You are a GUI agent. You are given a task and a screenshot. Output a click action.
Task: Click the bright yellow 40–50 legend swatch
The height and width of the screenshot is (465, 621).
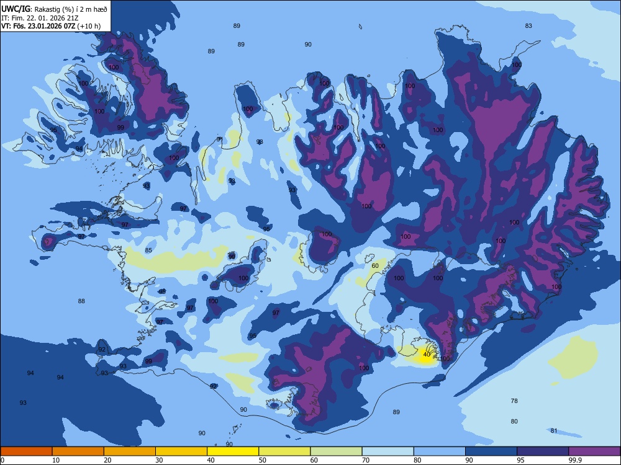click(x=233, y=451)
